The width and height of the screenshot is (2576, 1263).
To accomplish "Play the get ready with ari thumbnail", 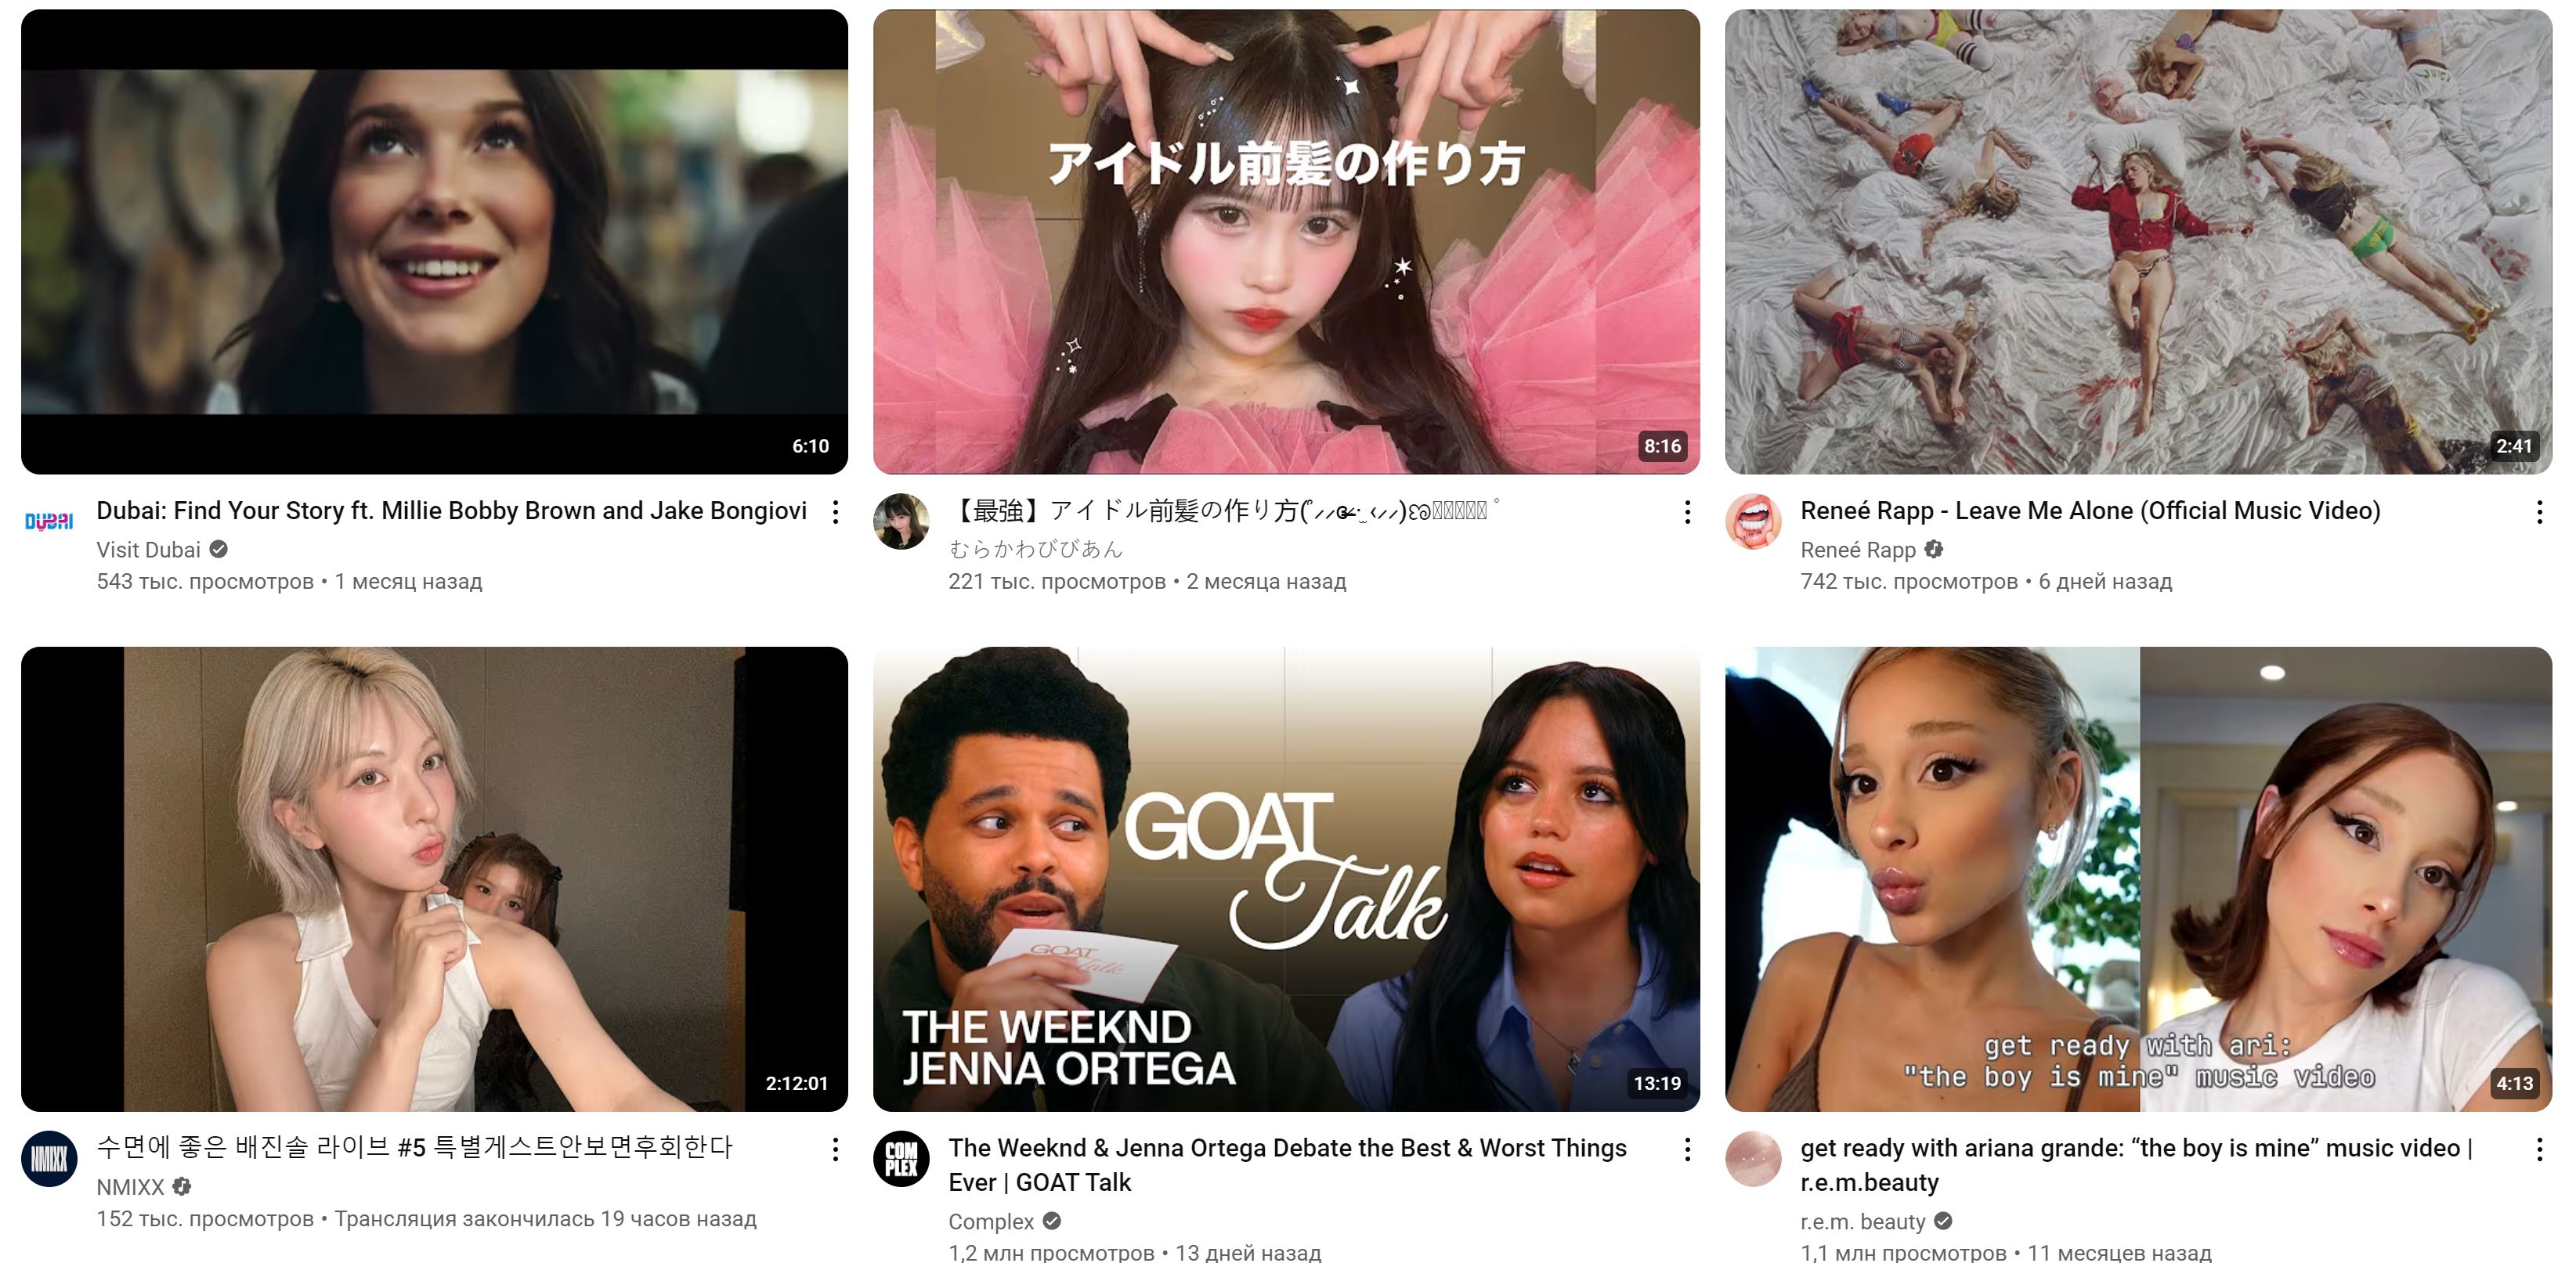I will tap(2138, 879).
